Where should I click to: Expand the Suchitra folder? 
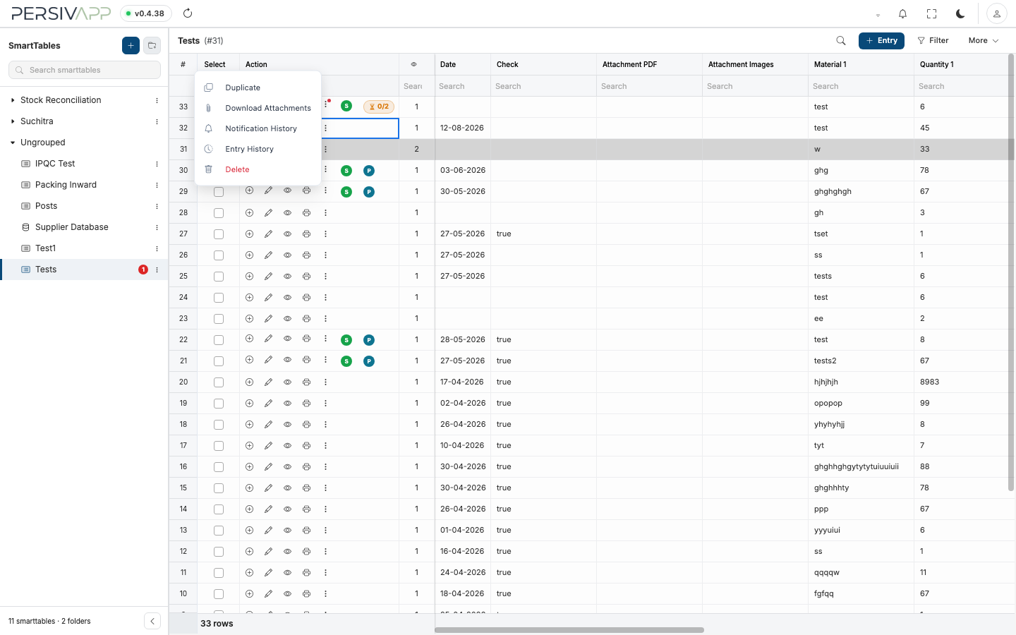(13, 121)
